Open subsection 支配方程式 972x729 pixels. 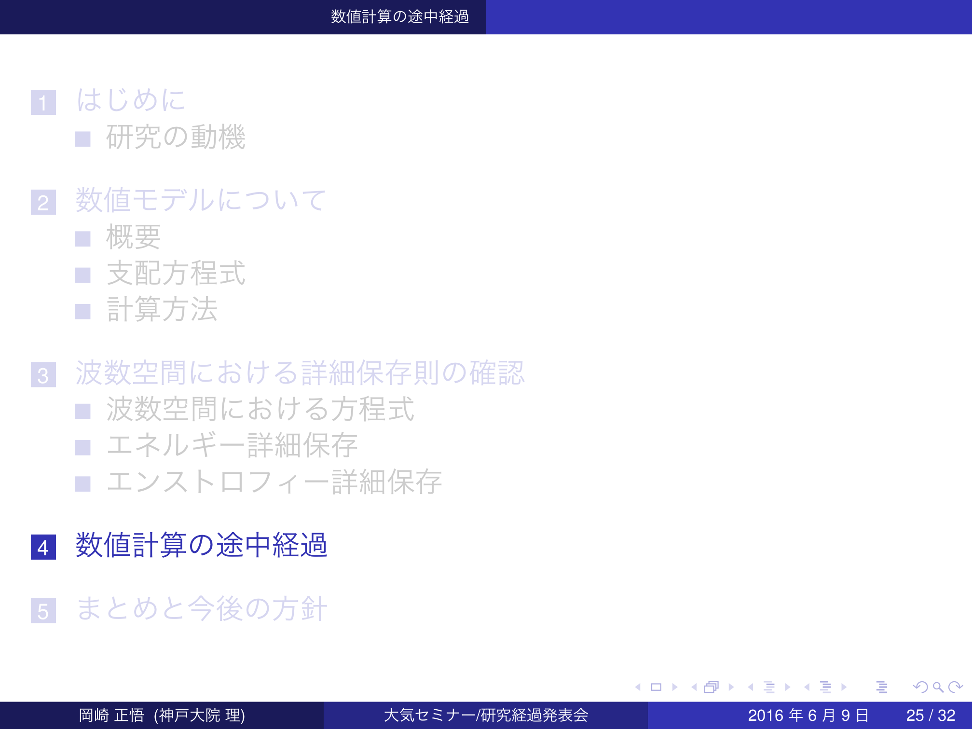176,274
